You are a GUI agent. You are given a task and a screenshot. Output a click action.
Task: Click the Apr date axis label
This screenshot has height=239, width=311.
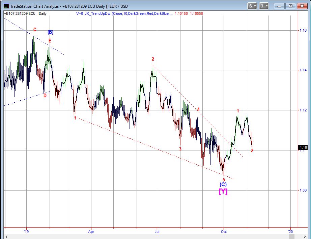[91, 232]
